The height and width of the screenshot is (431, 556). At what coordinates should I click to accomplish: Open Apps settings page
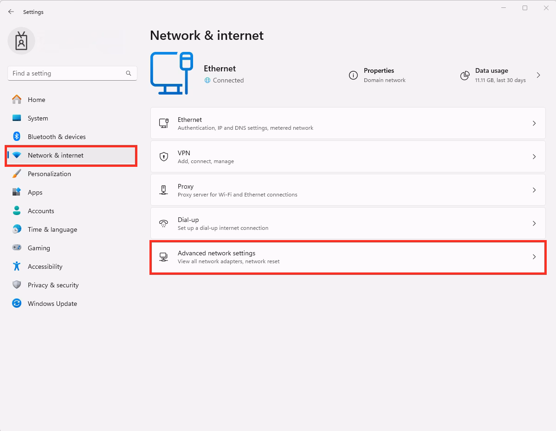click(72, 192)
